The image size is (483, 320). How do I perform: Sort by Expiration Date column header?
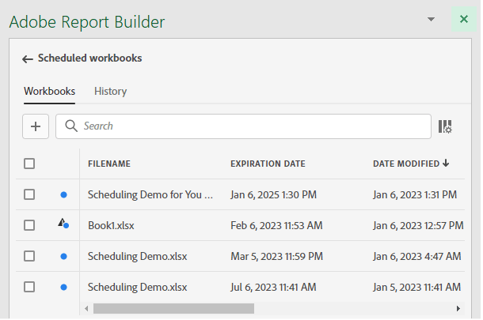(x=268, y=164)
